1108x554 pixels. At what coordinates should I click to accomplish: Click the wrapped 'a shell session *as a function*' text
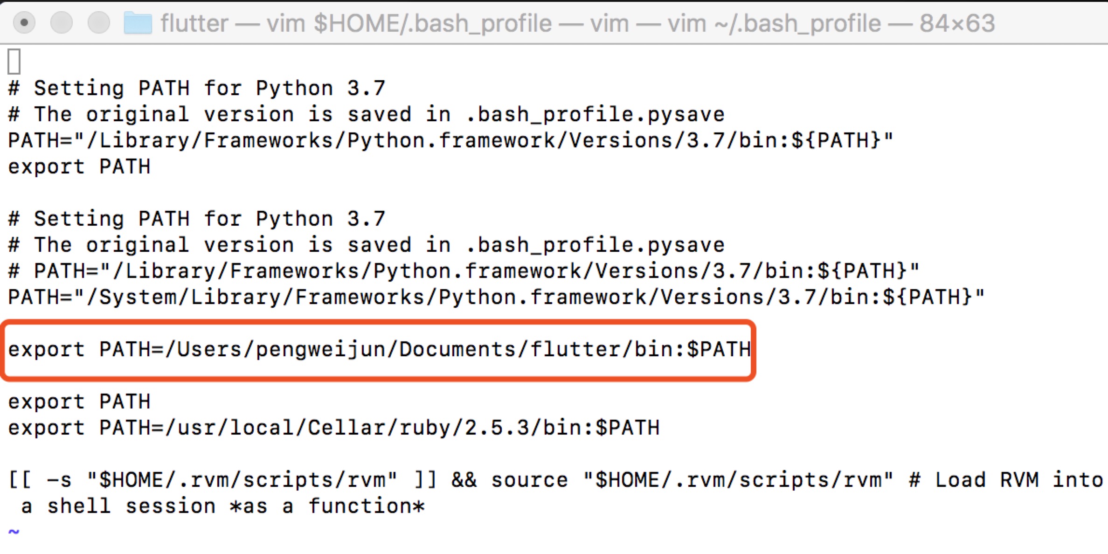click(223, 506)
